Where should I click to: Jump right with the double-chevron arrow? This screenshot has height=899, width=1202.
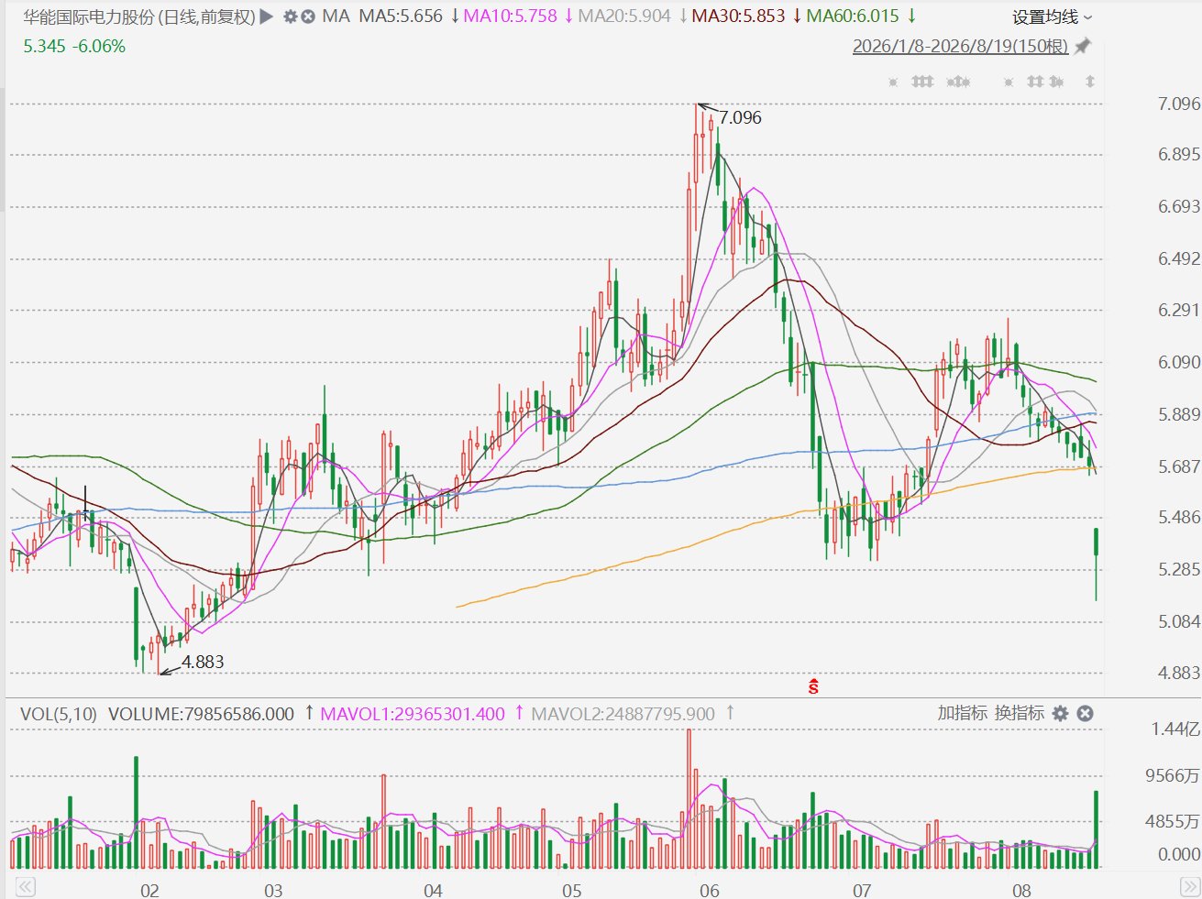pos(1189,886)
